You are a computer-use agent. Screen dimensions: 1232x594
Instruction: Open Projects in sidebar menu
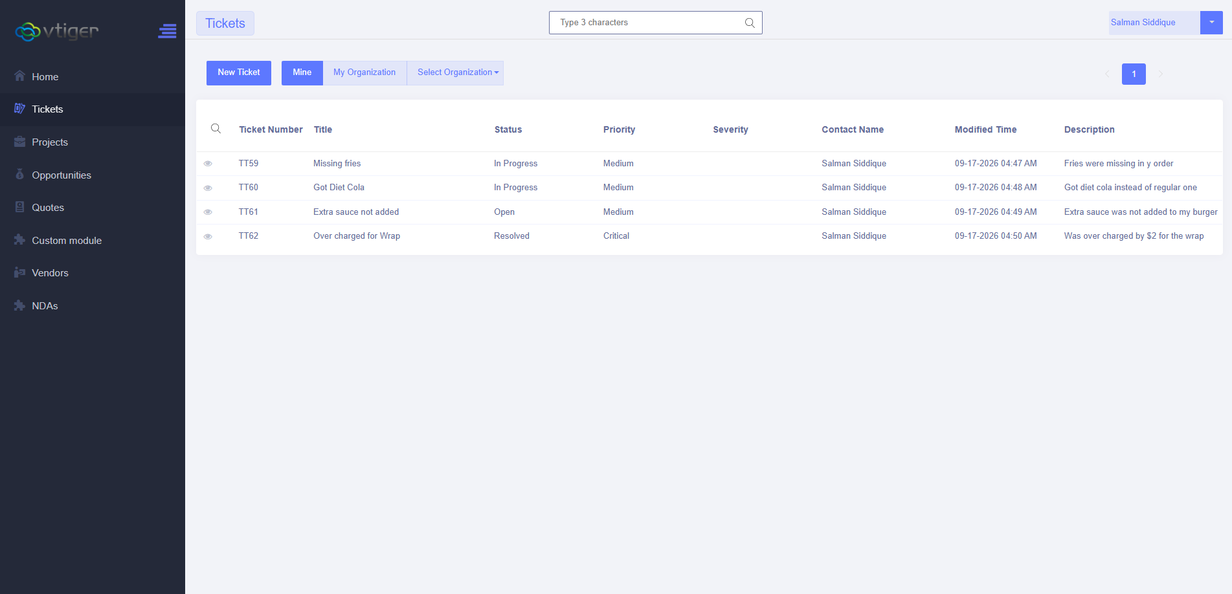pos(50,142)
